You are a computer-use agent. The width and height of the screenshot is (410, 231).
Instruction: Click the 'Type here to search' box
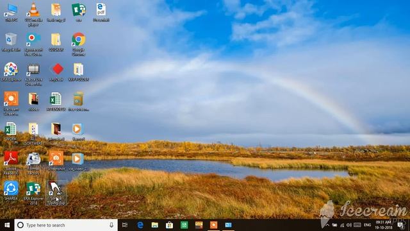click(65, 225)
